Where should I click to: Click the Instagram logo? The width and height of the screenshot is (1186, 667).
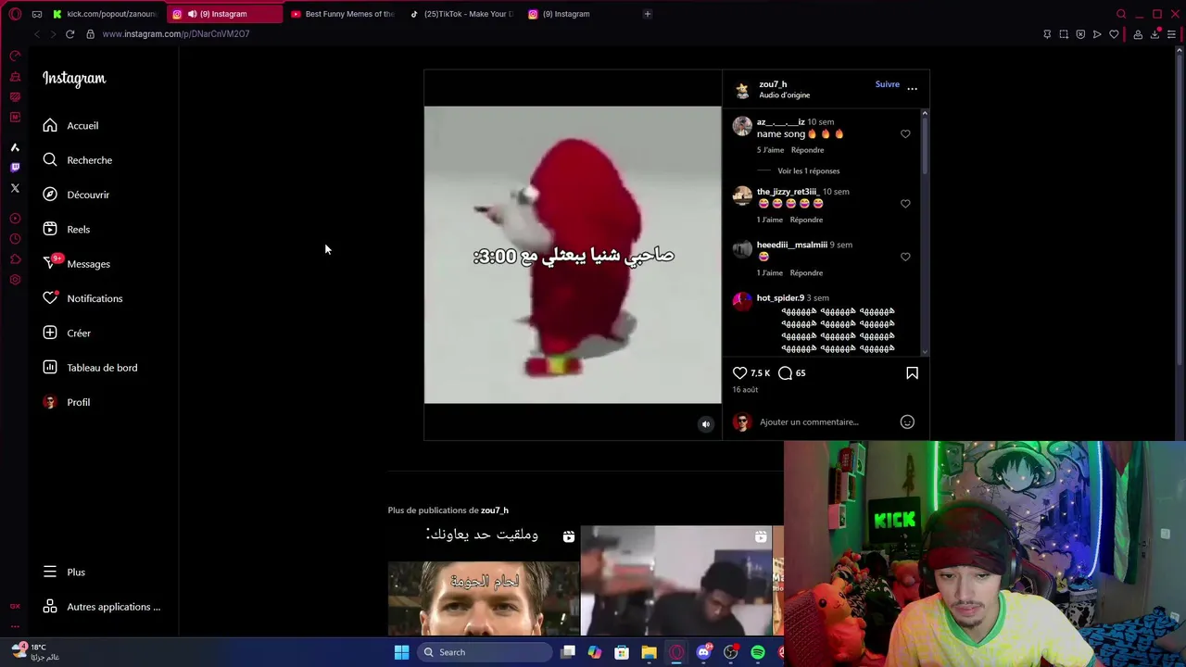pos(74,79)
